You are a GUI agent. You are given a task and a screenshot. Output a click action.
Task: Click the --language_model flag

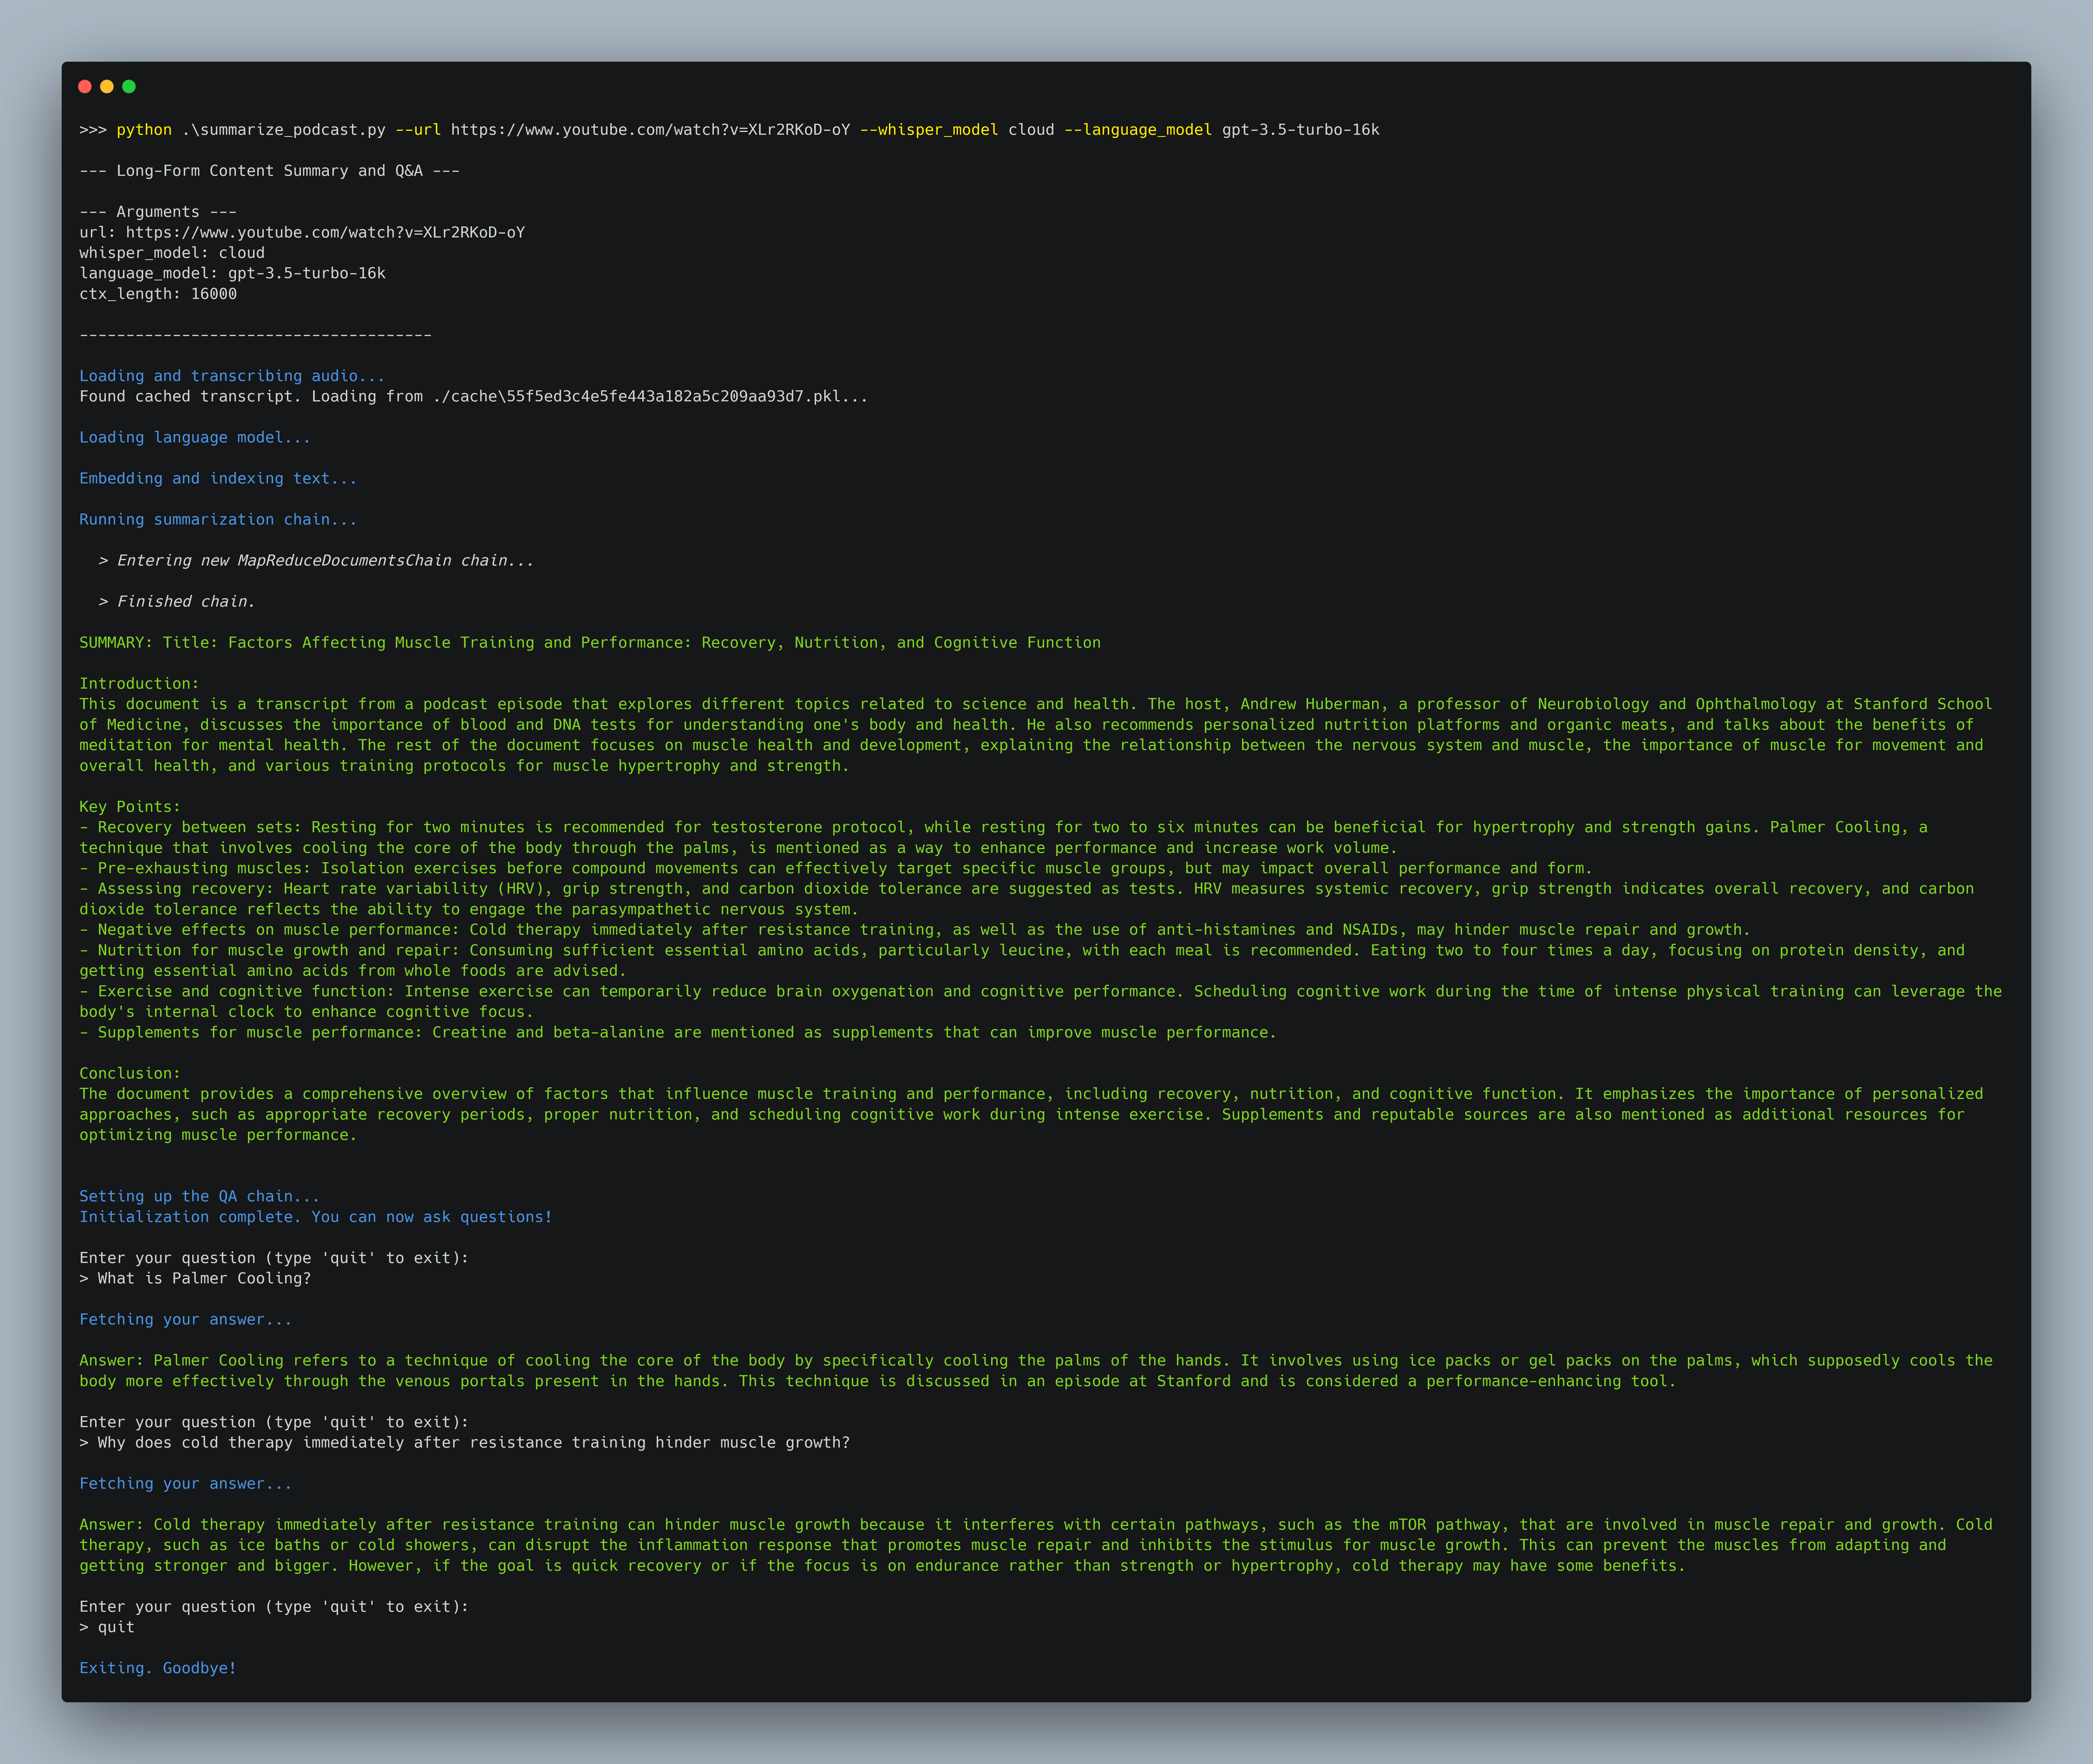click(x=1137, y=130)
